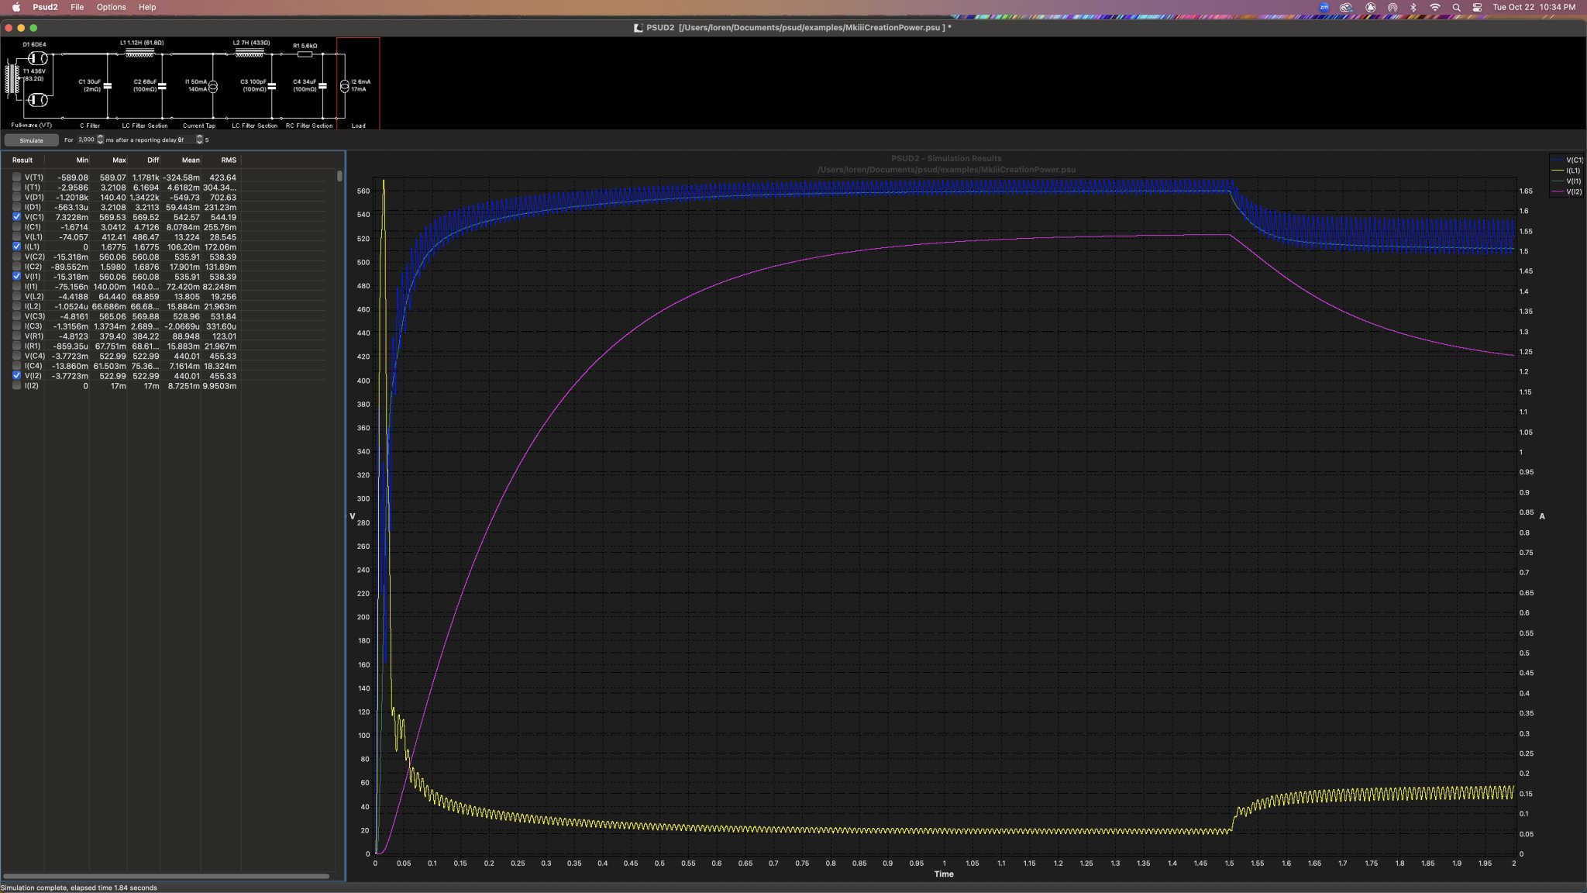This screenshot has width=1587, height=893.
Task: Click the Fullwave (VT) section label
Action: pos(31,125)
